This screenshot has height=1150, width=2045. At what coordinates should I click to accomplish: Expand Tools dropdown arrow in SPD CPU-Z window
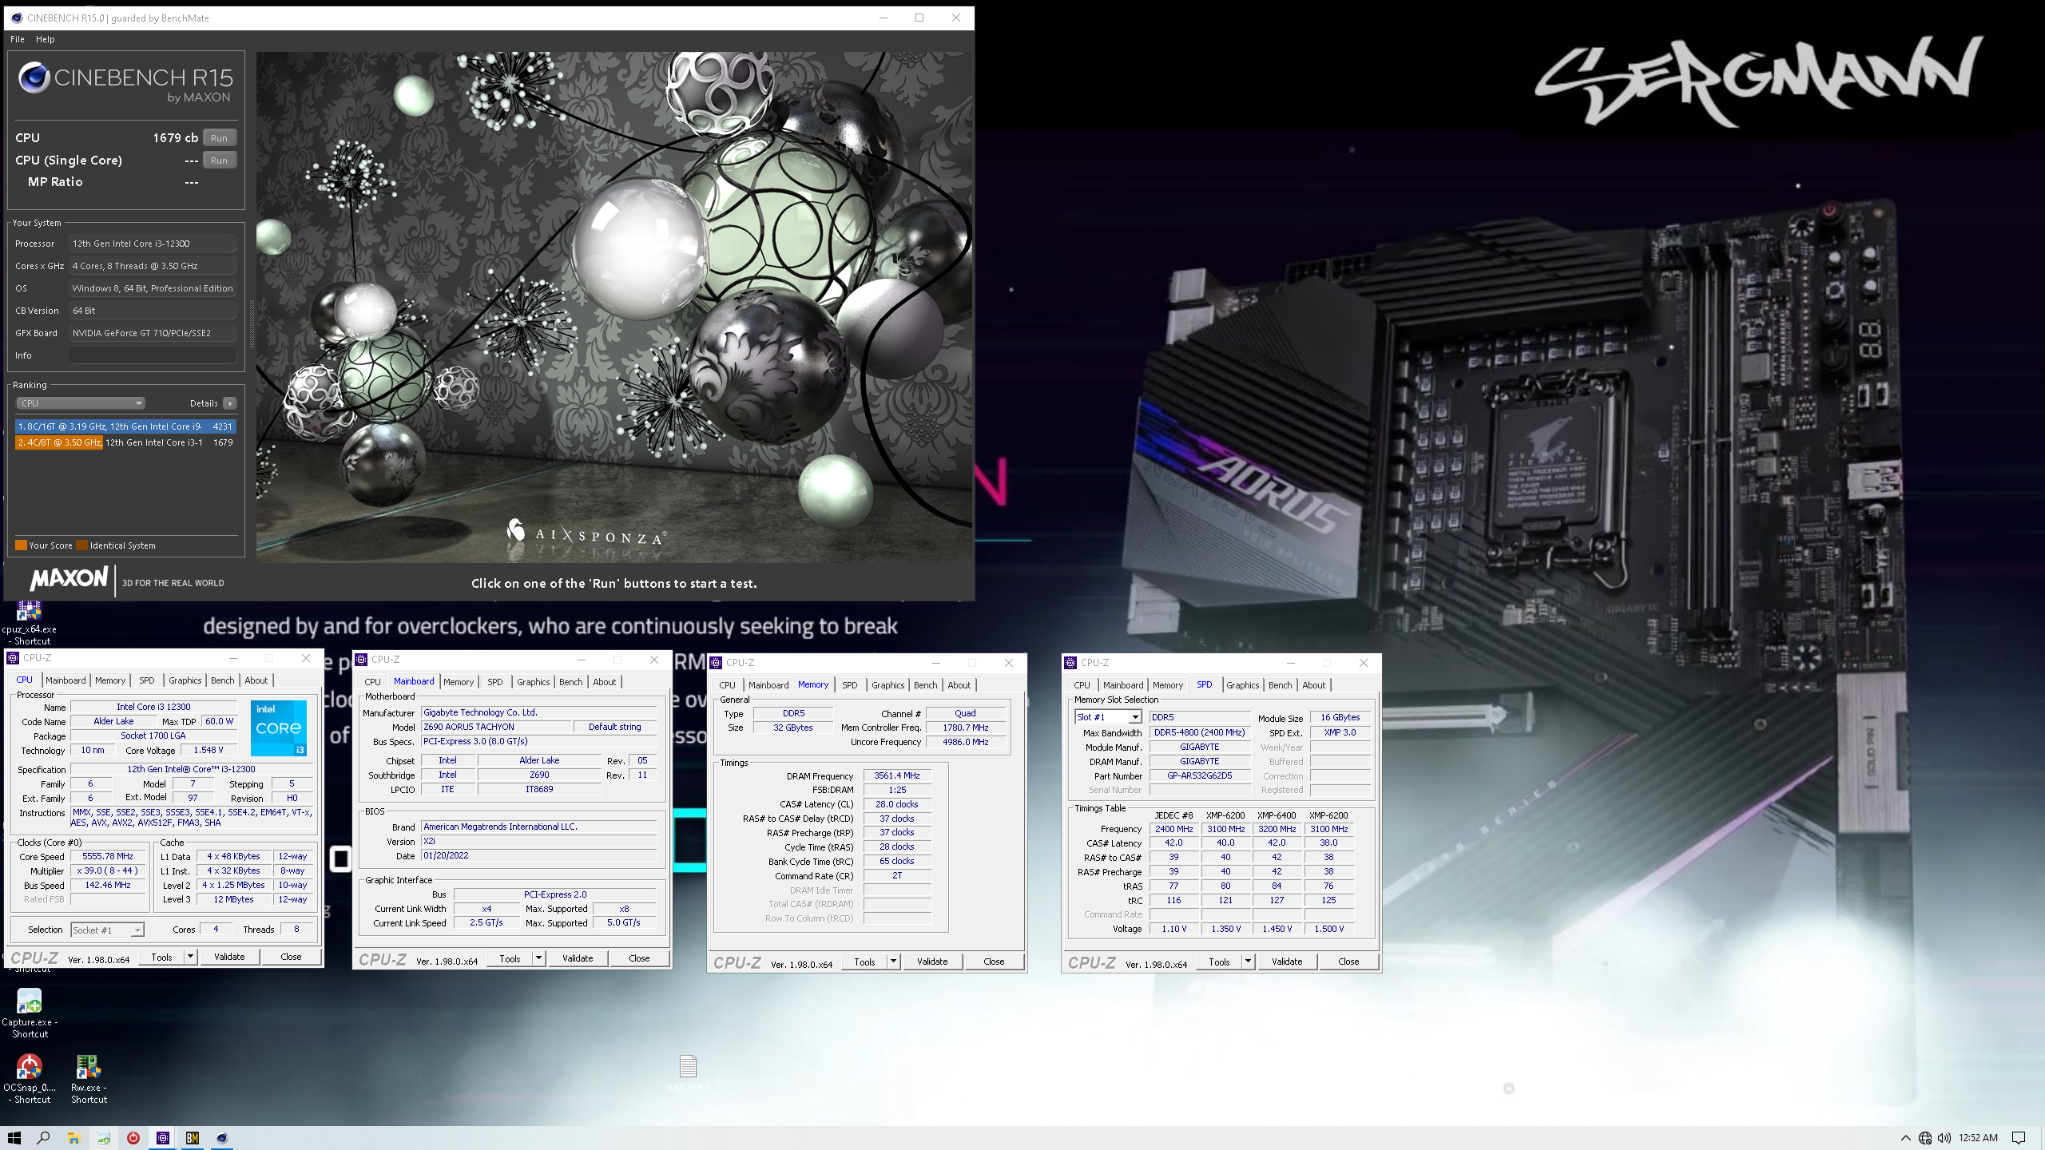coord(1248,962)
